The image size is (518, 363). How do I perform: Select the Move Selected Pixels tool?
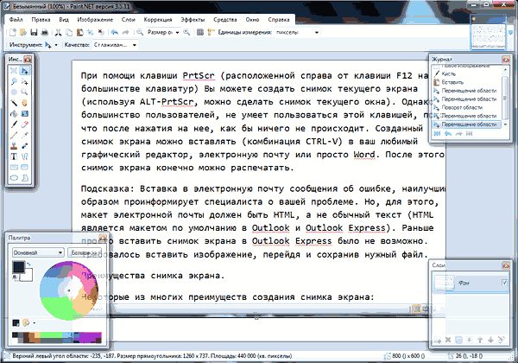25,70
